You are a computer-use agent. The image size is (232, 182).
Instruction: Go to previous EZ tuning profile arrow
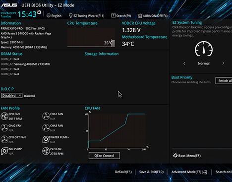coord(184,63)
